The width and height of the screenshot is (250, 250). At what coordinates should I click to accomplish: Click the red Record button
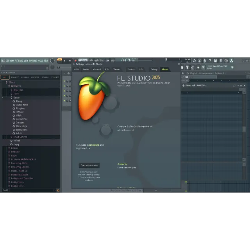pyautogui.click(x=75, y=61)
